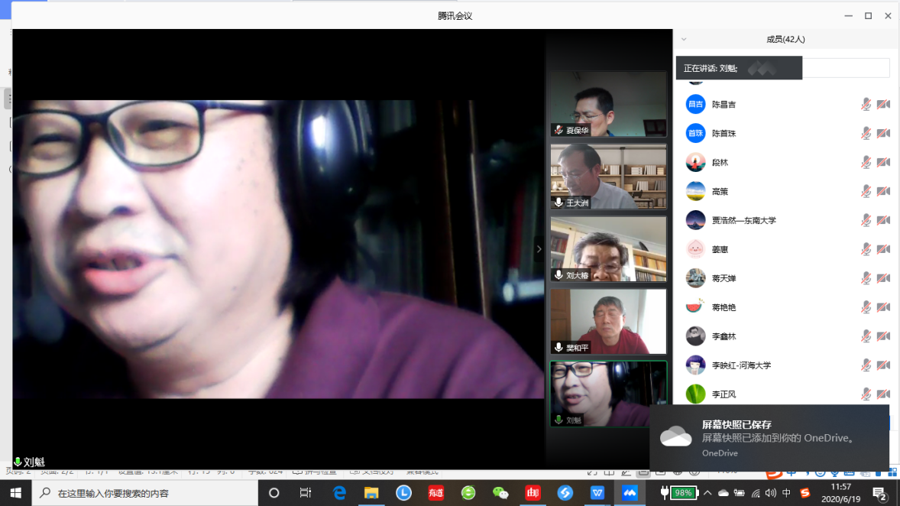The height and width of the screenshot is (506, 900).
Task: Collapse the 成员(42人) panel using its chevron
Action: (x=684, y=39)
